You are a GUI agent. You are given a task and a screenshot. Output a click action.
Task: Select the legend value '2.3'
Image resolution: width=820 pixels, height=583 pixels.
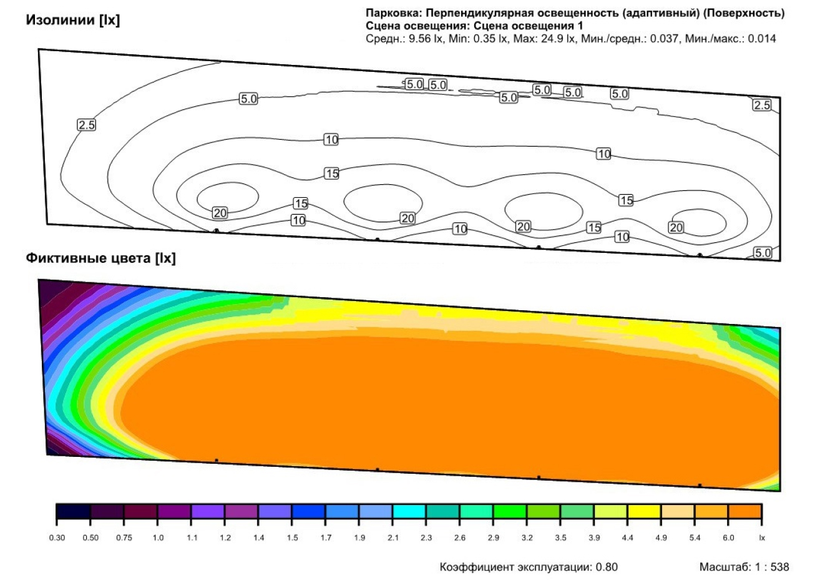[x=426, y=538]
